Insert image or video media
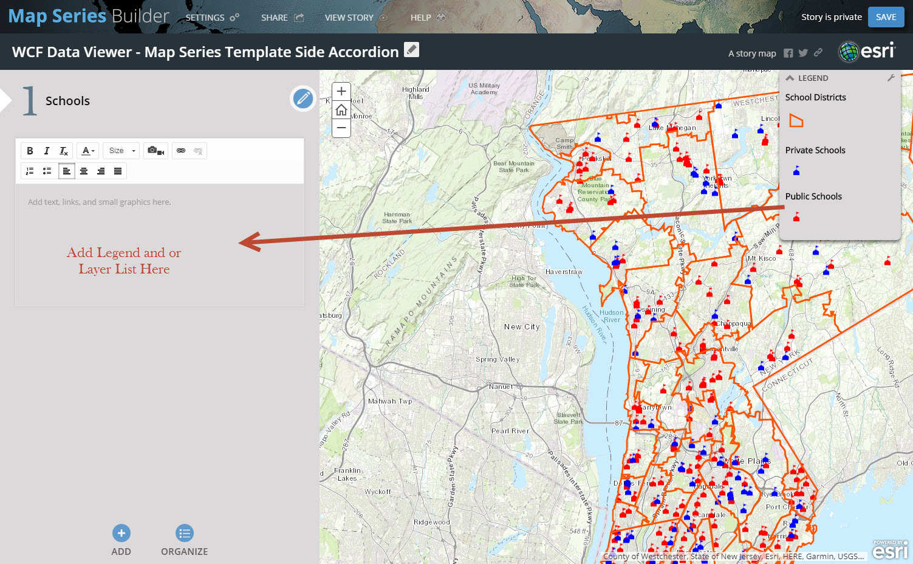 coord(156,151)
